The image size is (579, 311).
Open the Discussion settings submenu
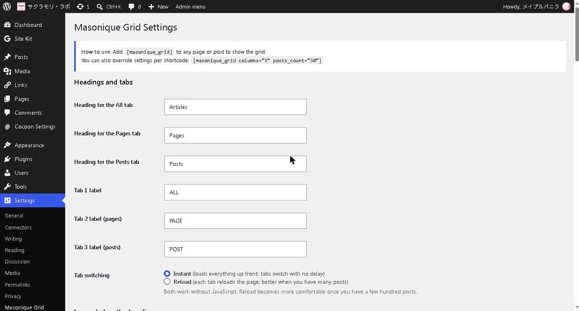pos(17,262)
